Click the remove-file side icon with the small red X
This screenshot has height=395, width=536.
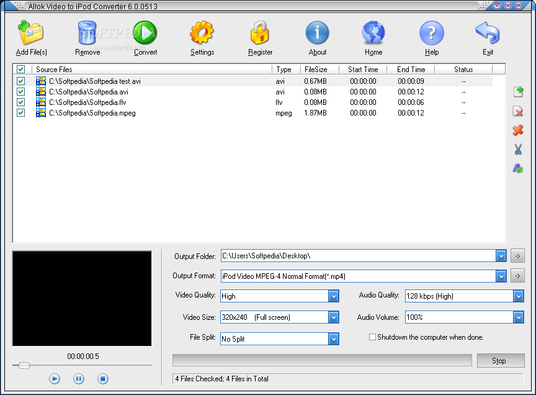pyautogui.click(x=518, y=111)
